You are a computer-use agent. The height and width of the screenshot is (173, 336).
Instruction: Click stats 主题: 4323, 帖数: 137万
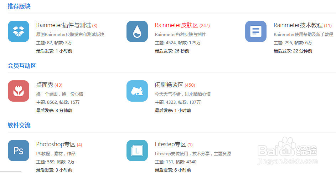click(178, 102)
